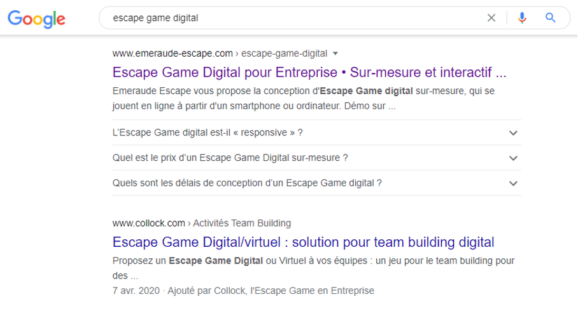The width and height of the screenshot is (578, 313).
Task: Click the www.collock.com URL text
Action: pyautogui.click(x=148, y=223)
